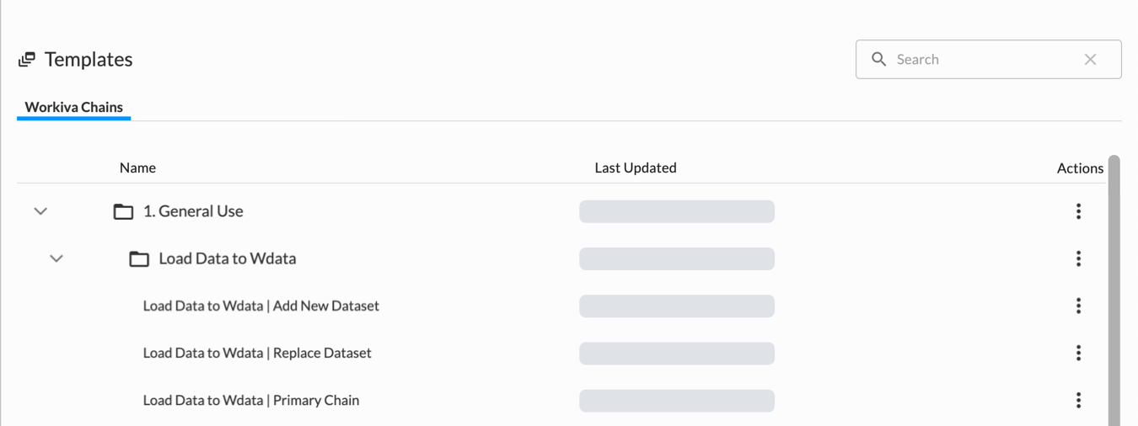Click the vertical scrollbar of the templates list
The height and width of the screenshot is (426, 1138).
[1114, 286]
